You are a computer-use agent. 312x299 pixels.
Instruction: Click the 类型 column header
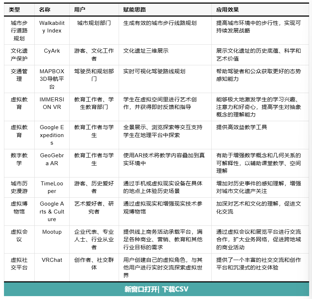tap(14, 9)
